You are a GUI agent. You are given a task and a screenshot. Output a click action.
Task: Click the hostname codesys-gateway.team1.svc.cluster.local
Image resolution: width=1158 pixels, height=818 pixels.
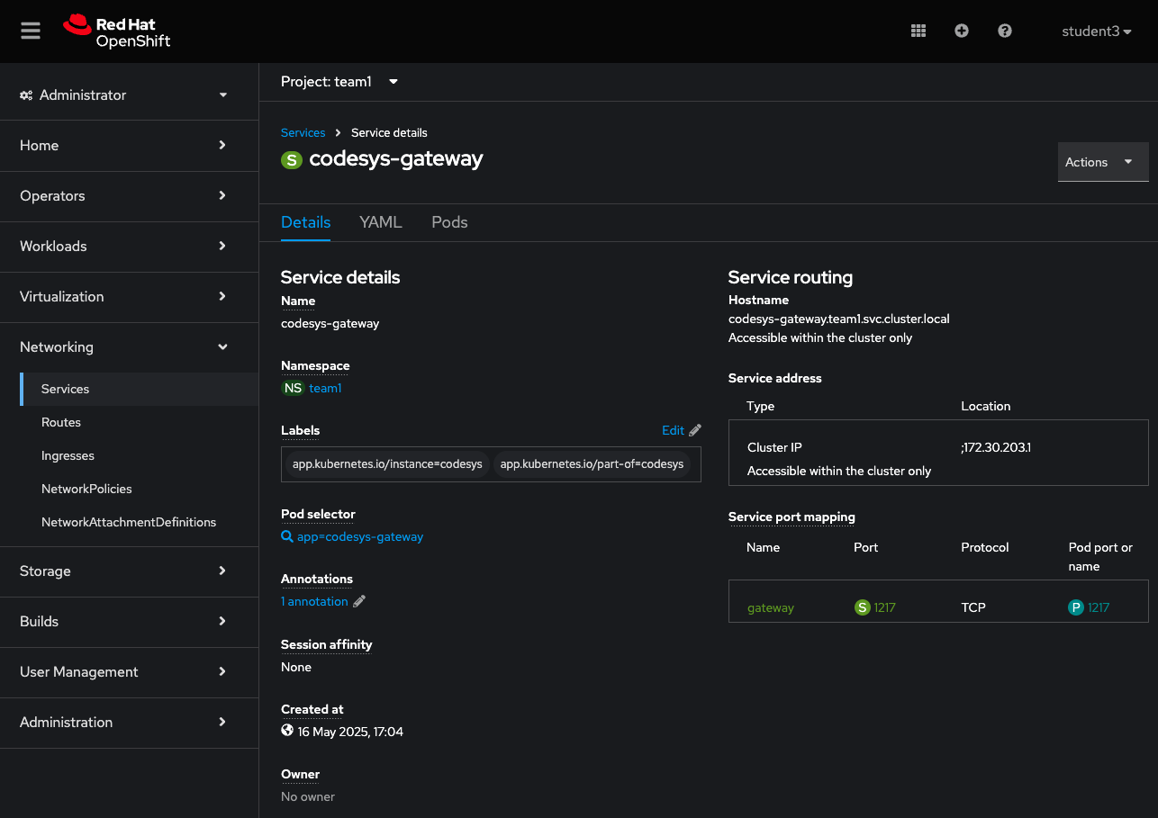839,319
